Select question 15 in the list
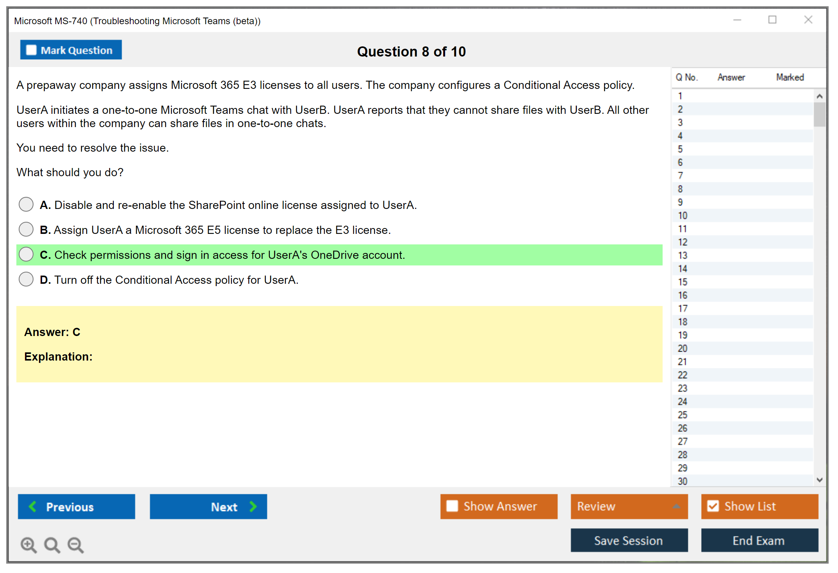The height and width of the screenshot is (573, 838). (682, 282)
